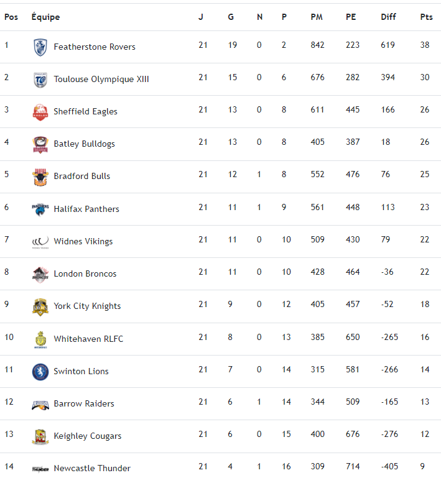Click the York City Knights crest

coord(40,306)
